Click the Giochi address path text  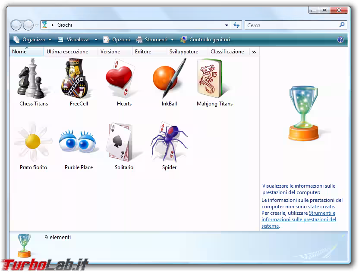(65, 25)
